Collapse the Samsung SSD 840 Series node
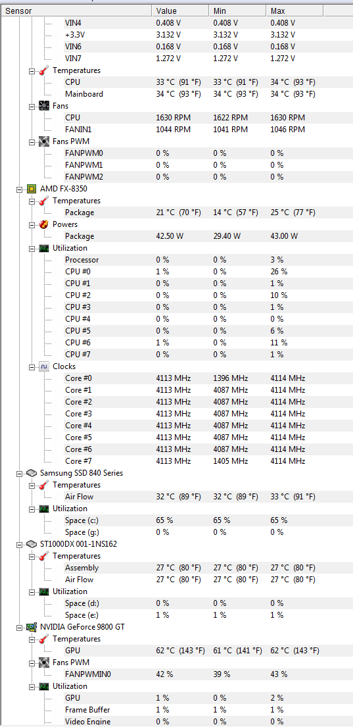This screenshot has height=727, width=353. pyautogui.click(x=19, y=474)
